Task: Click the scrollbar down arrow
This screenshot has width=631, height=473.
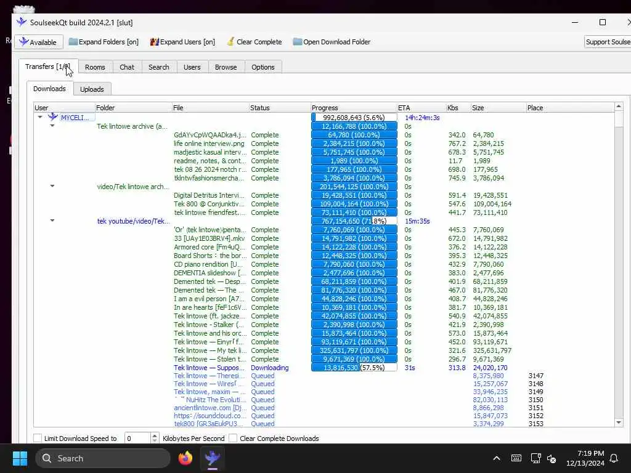Action: point(619,422)
